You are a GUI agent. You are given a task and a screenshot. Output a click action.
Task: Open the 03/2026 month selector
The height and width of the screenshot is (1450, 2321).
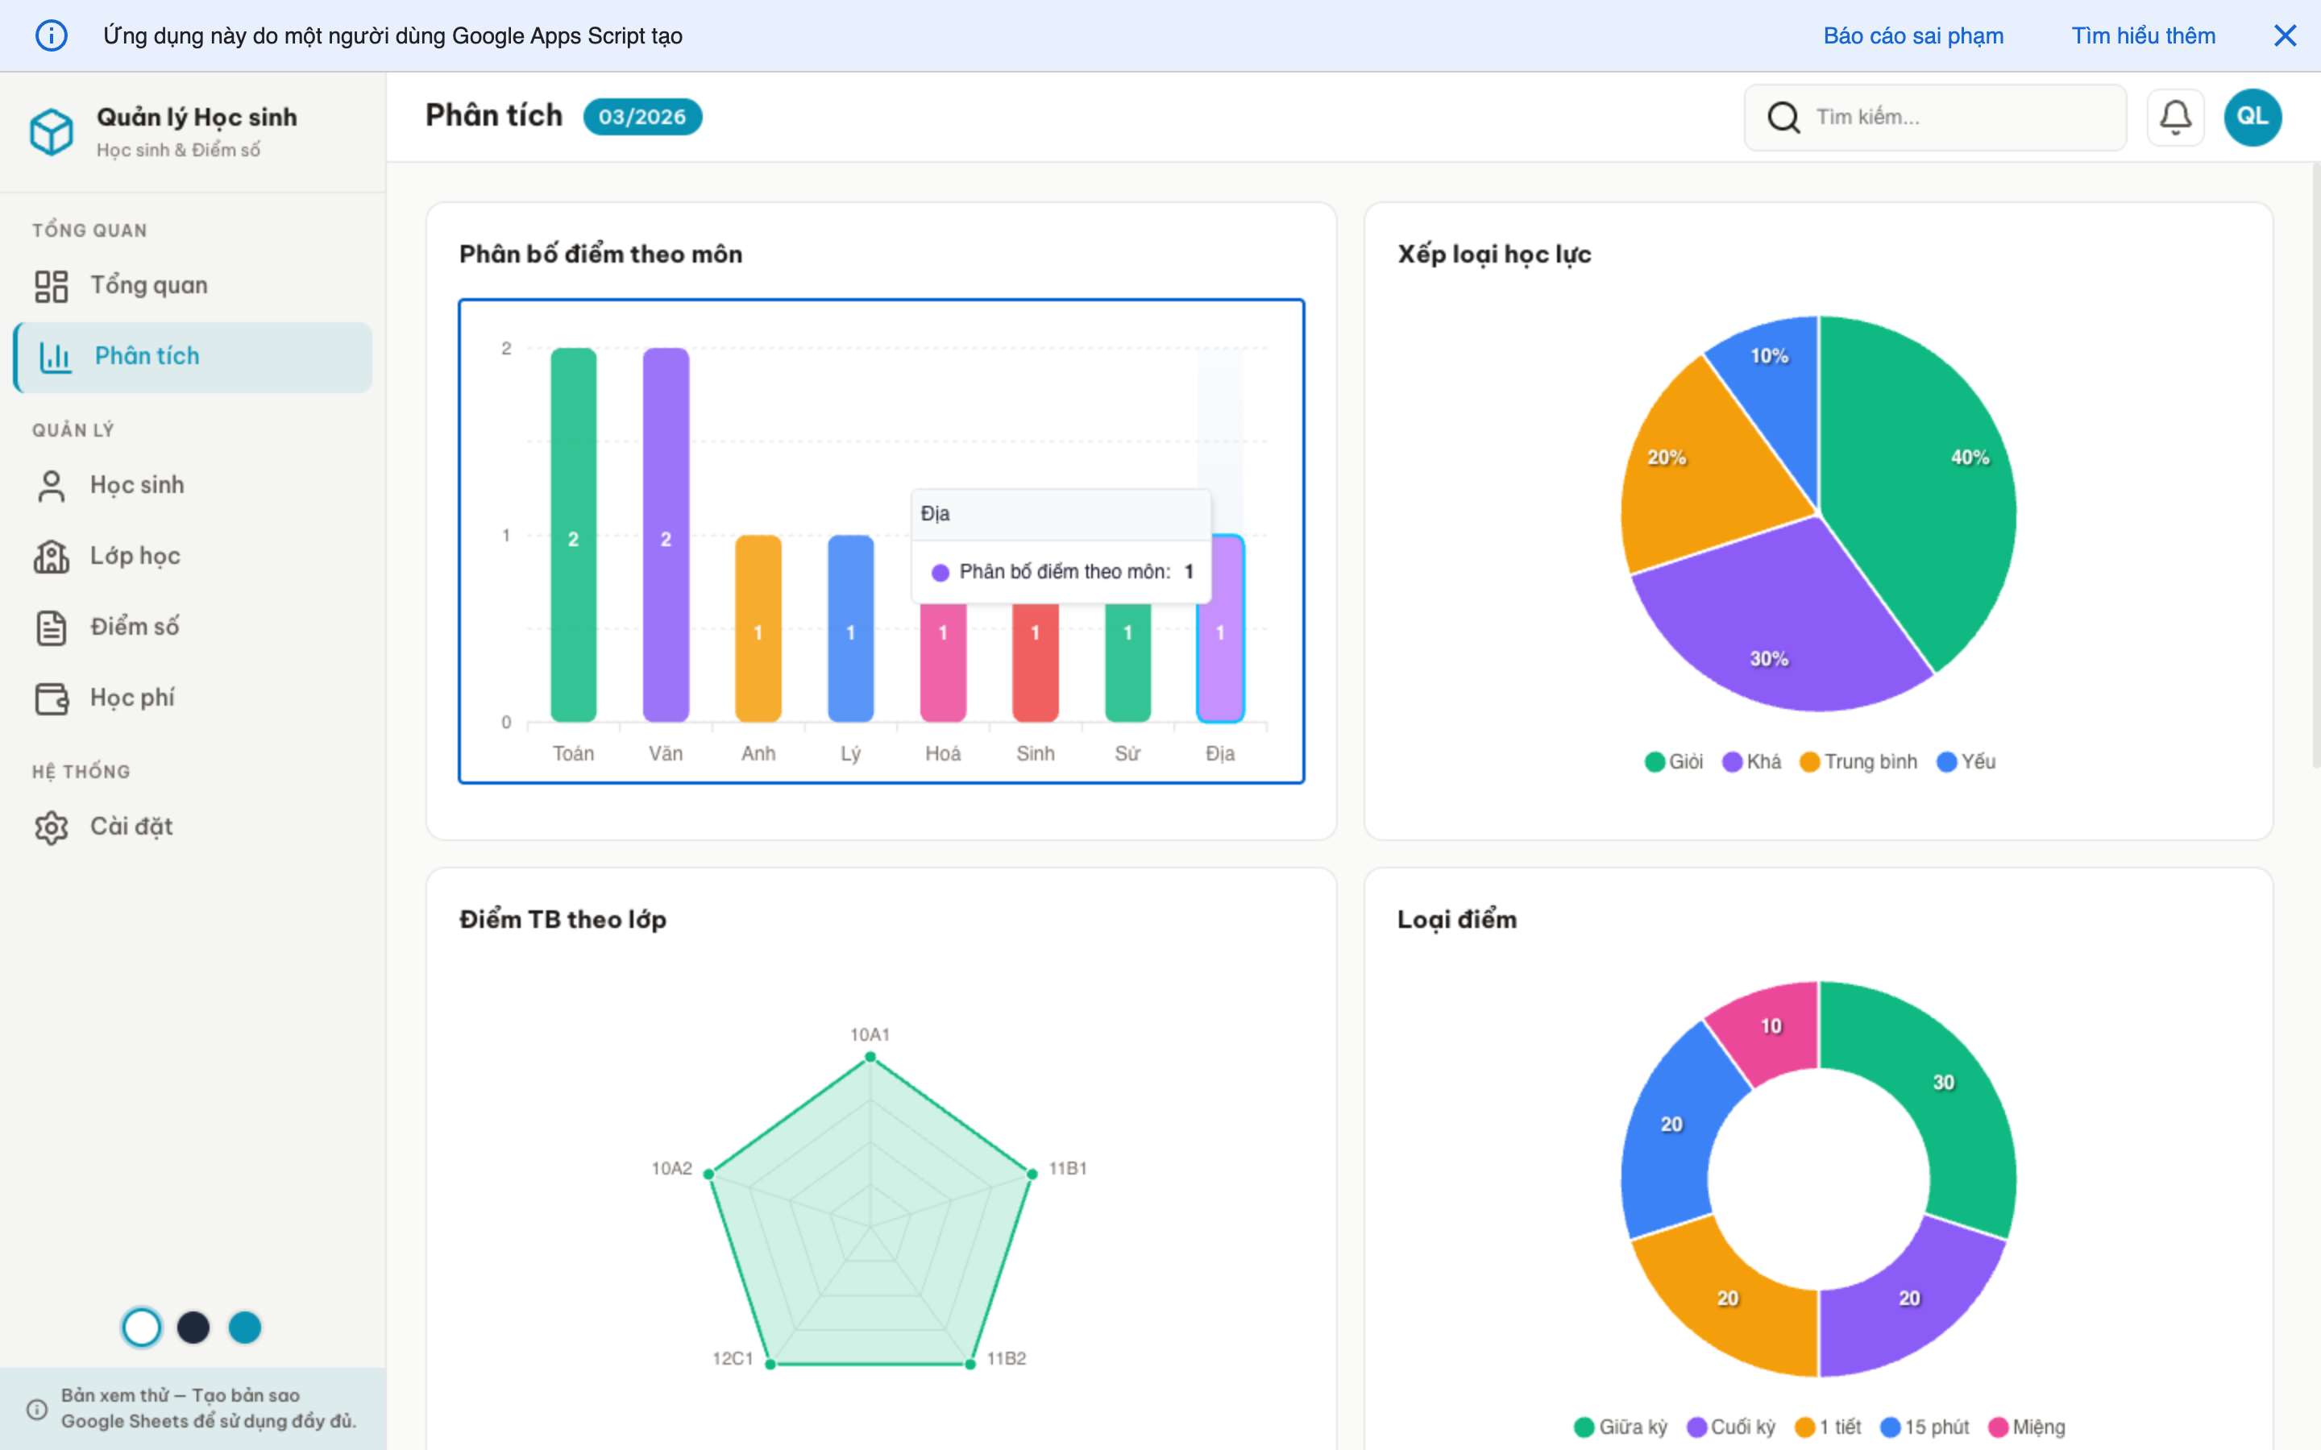tap(642, 116)
